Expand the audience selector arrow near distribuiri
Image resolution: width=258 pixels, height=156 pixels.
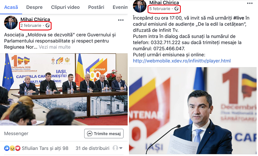click(121, 148)
